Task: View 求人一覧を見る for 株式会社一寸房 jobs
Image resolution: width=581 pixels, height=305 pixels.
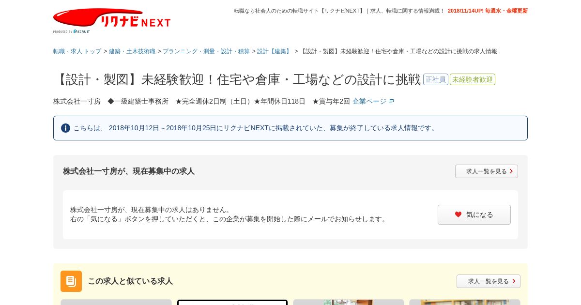Action: click(487, 171)
